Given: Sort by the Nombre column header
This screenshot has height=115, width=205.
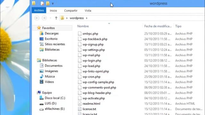Looking at the screenshot, I should (83, 26).
